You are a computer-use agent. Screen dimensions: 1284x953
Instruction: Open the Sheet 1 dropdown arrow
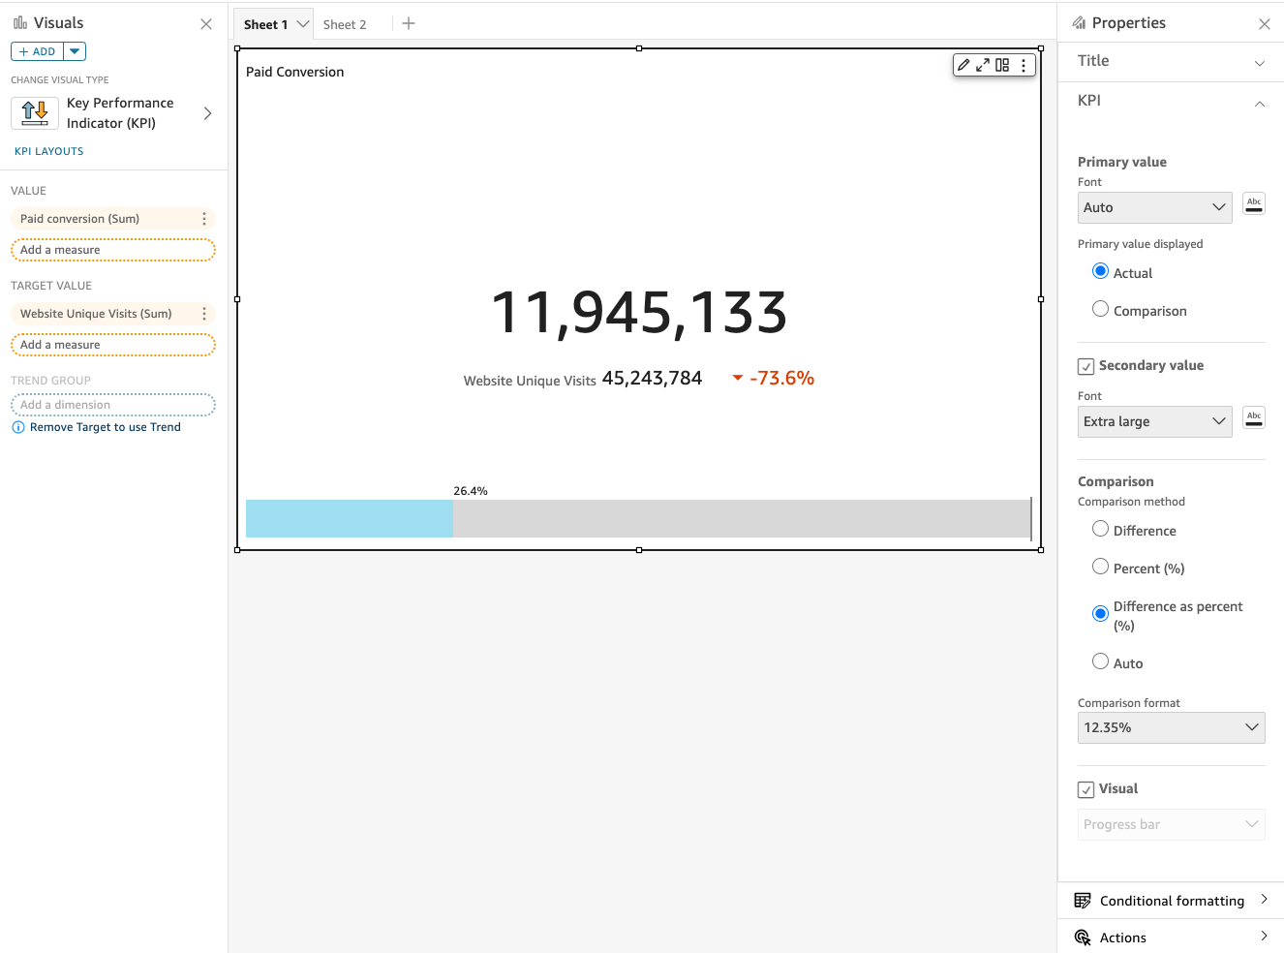click(303, 23)
